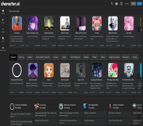Click the character.ai logo
143x126 pixels.
click(10, 4)
